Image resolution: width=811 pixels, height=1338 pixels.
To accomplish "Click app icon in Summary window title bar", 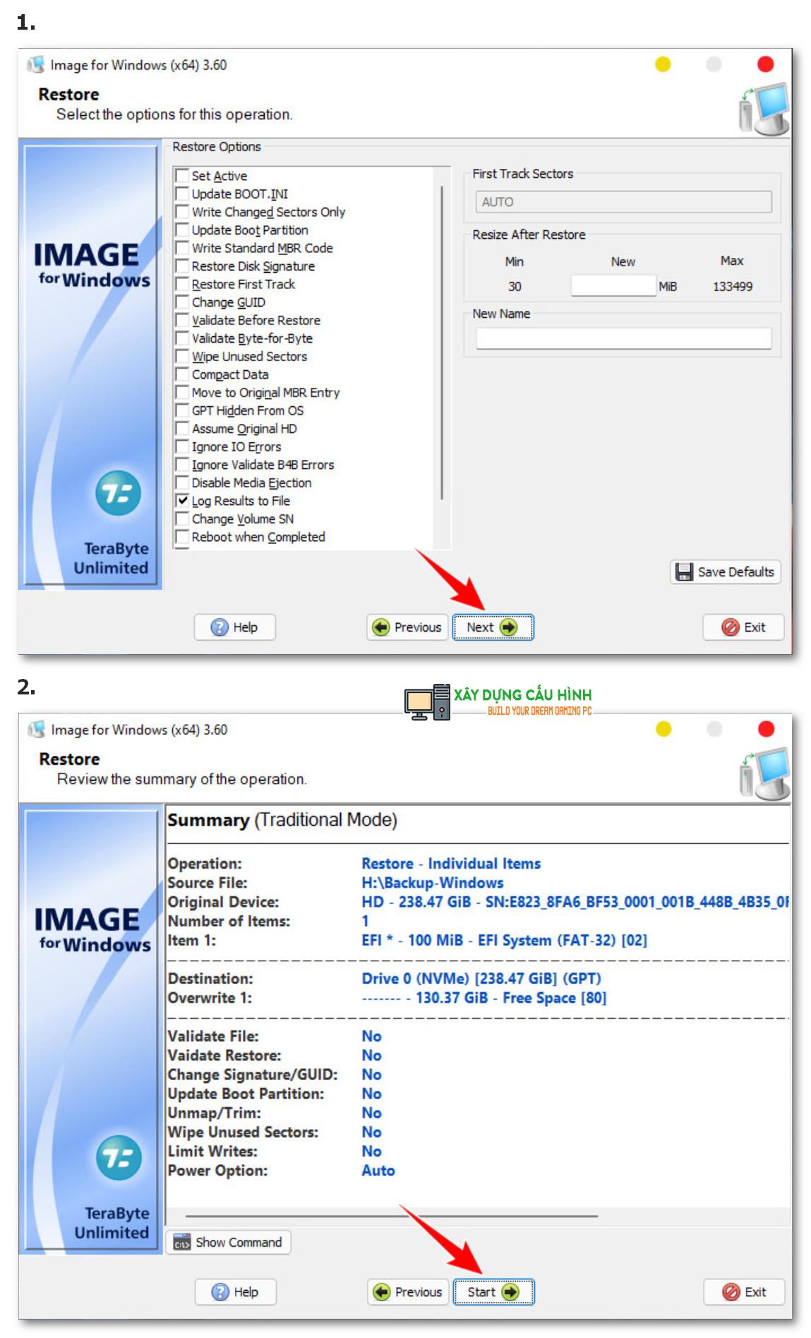I will point(36,730).
